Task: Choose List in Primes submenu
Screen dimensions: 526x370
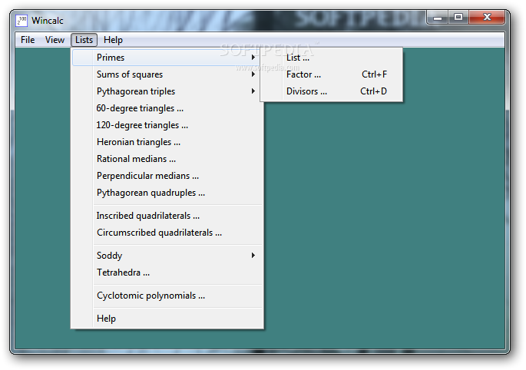Action: (x=332, y=58)
